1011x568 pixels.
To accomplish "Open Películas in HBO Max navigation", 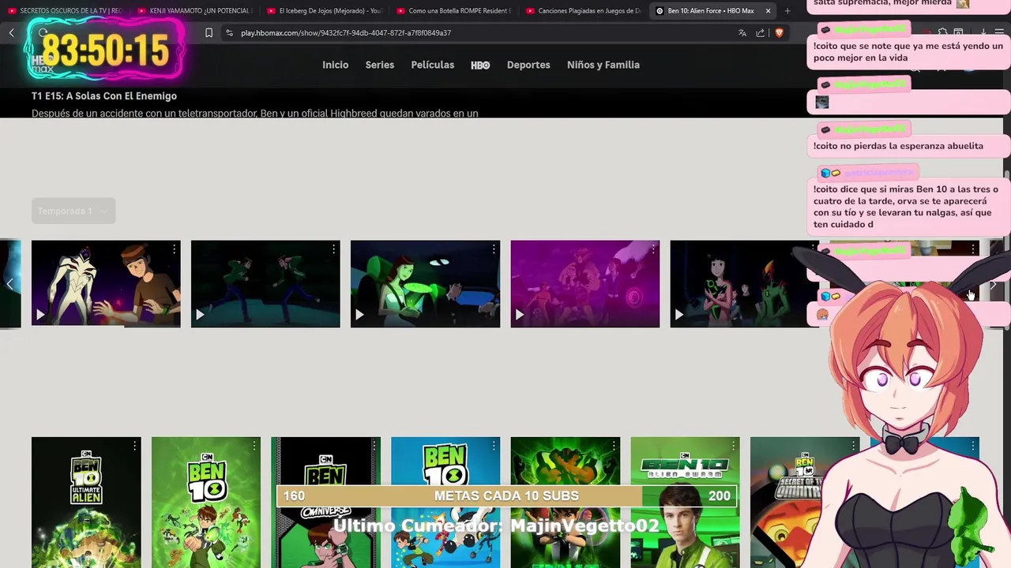I will click(433, 65).
